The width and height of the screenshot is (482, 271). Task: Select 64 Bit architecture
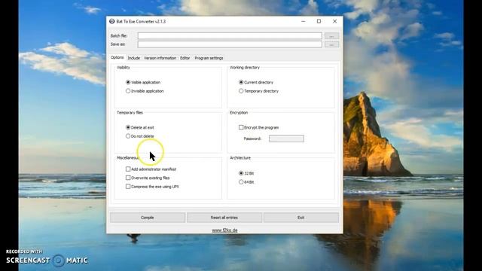click(241, 182)
